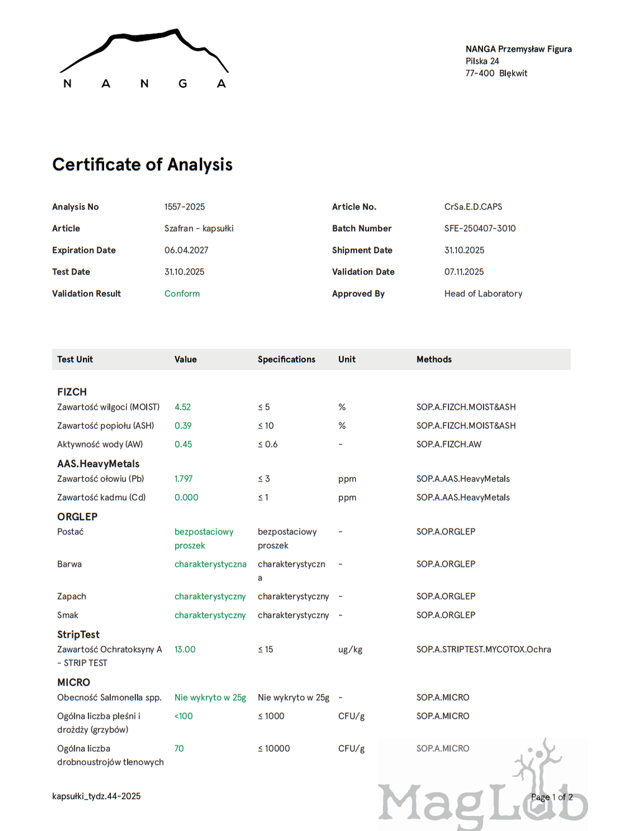
Task: Select the green Conform validation result
Action: click(x=182, y=293)
